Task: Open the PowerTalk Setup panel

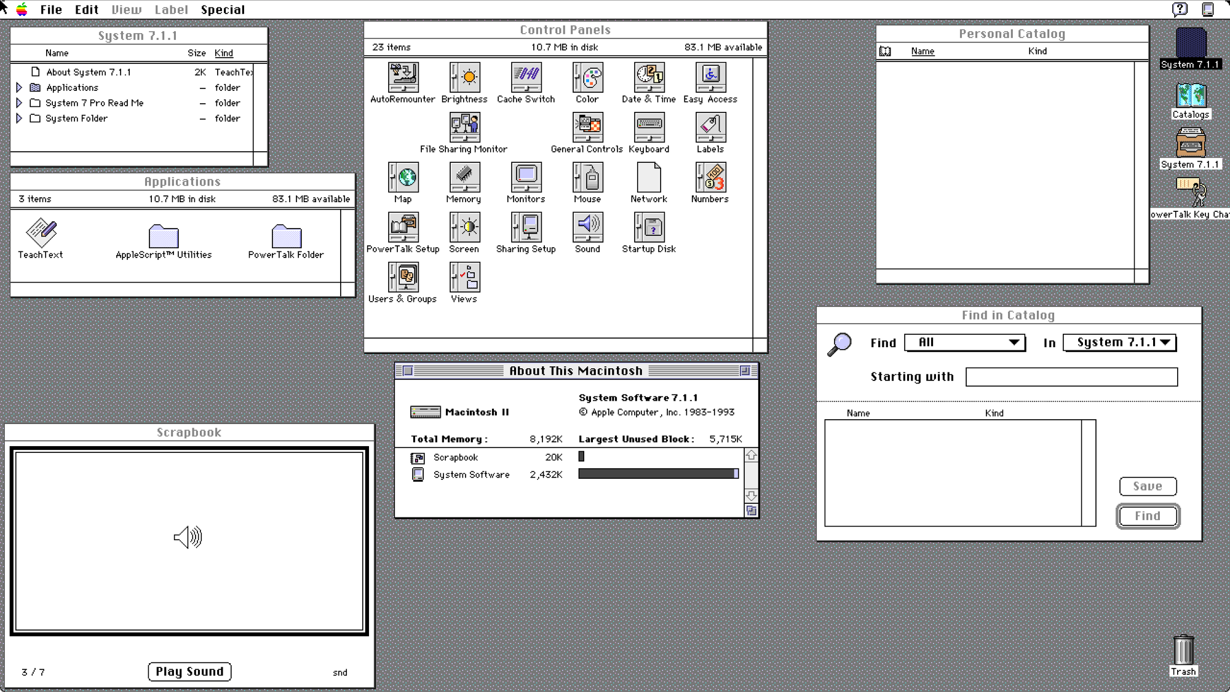Action: click(403, 227)
